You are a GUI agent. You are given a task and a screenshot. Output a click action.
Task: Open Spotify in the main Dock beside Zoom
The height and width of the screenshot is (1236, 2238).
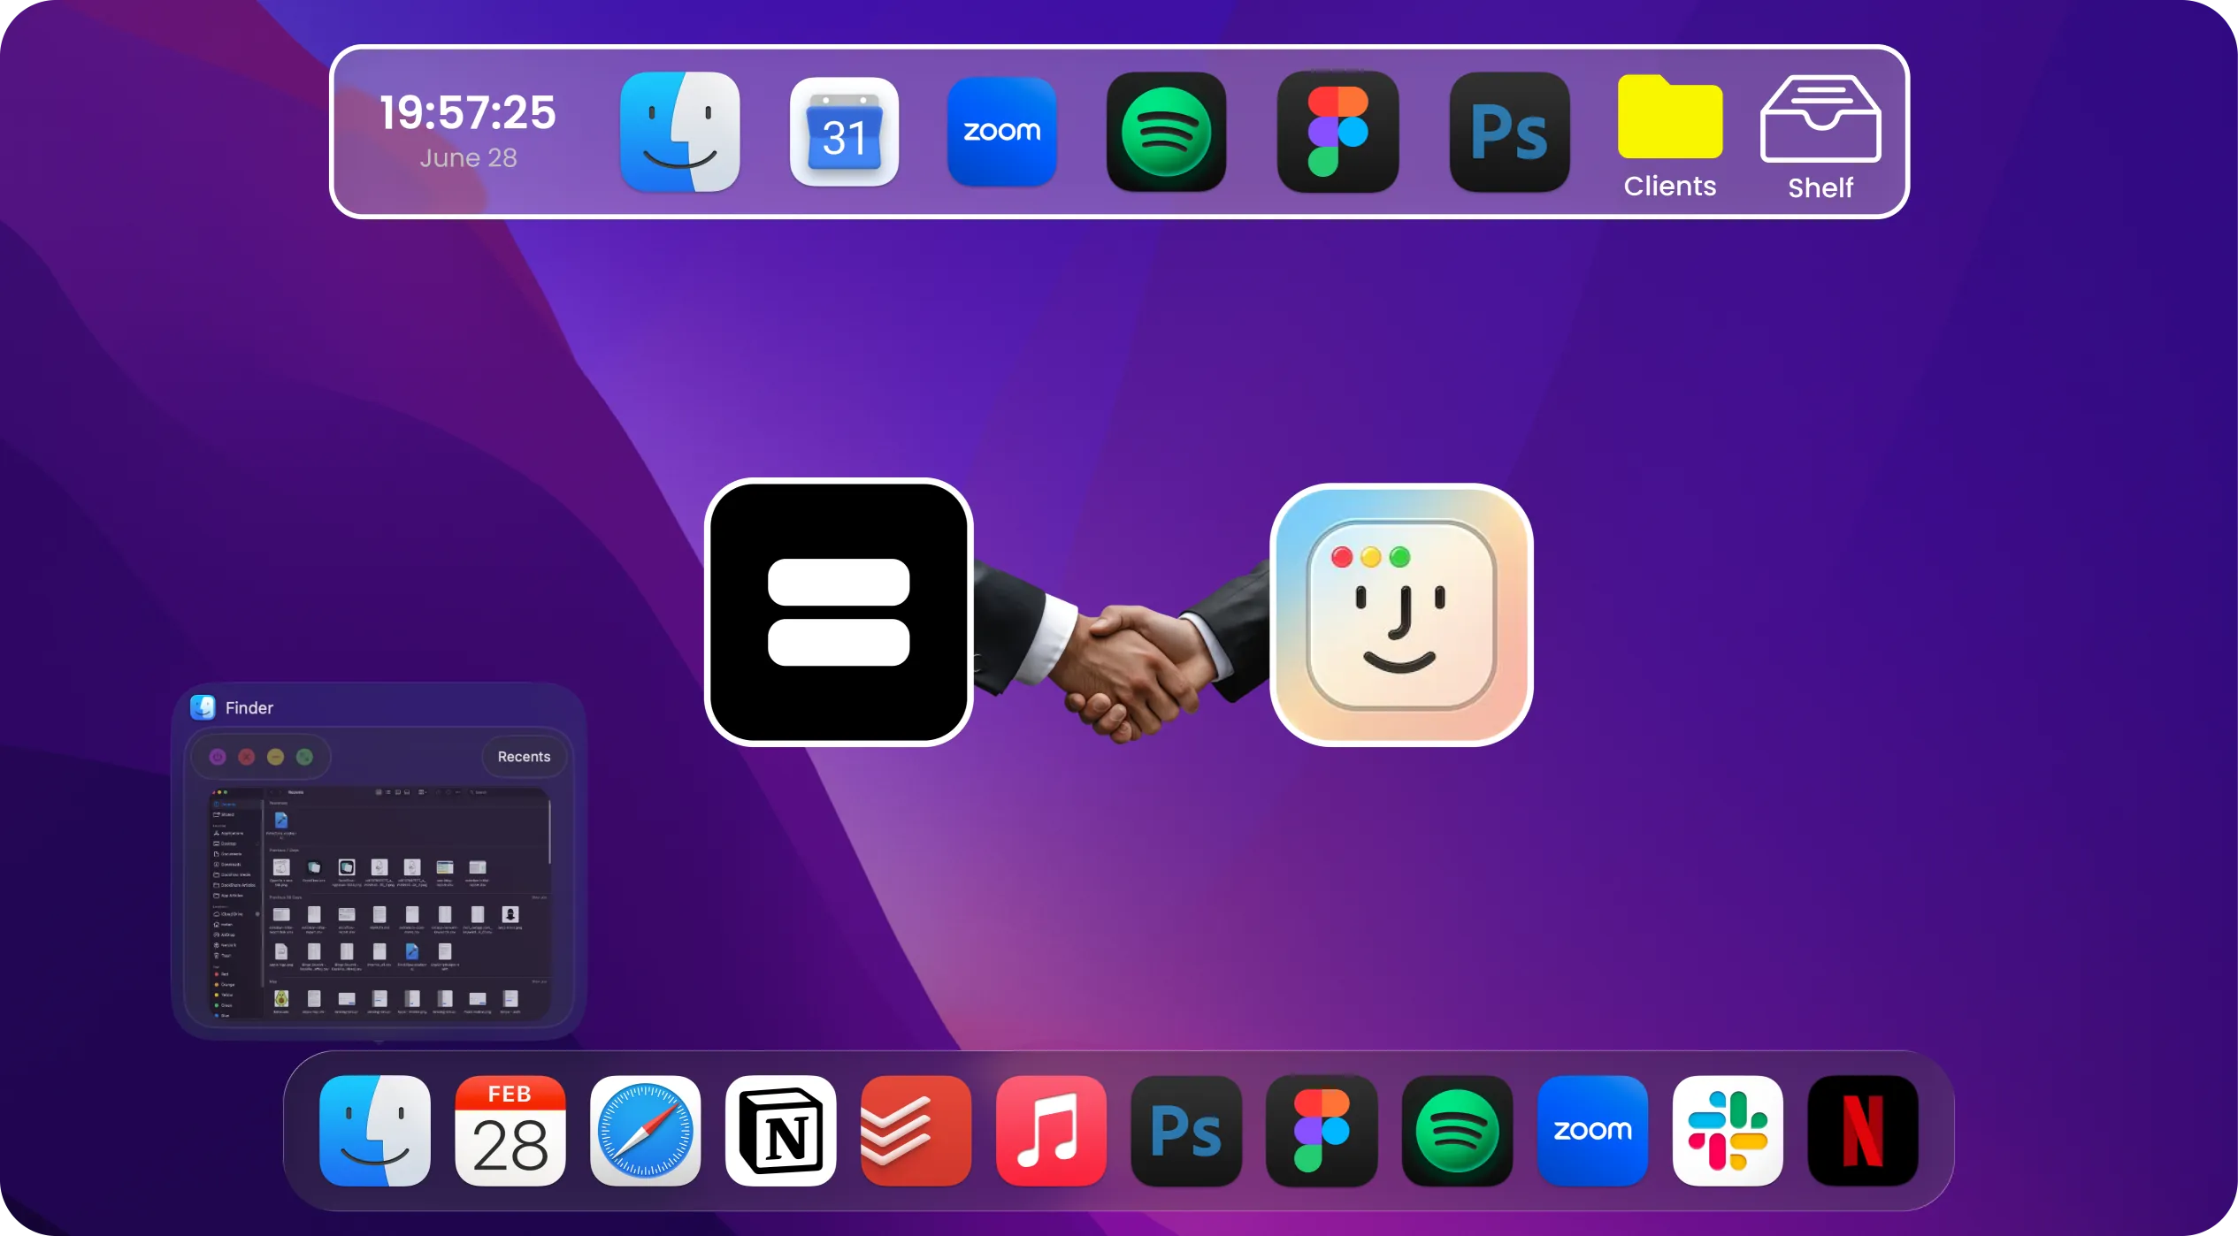(x=1457, y=1130)
